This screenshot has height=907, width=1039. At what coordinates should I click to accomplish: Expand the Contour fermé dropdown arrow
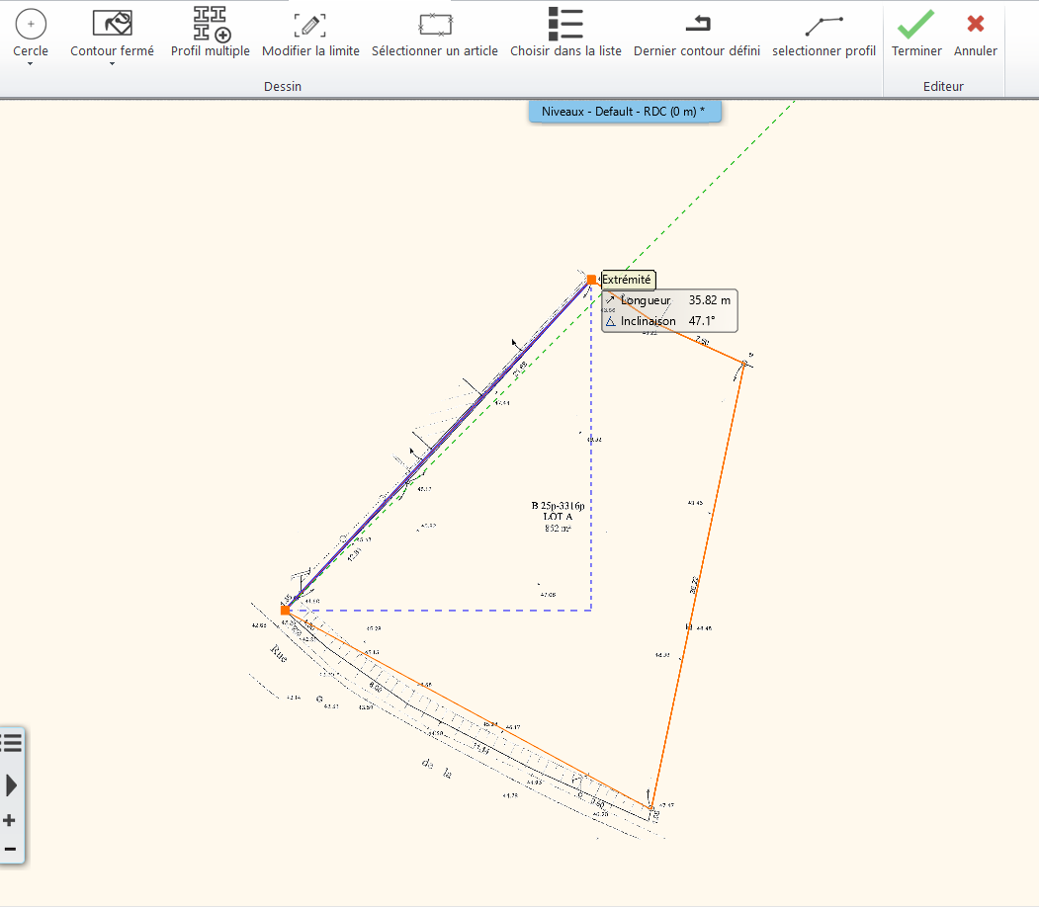[112, 64]
